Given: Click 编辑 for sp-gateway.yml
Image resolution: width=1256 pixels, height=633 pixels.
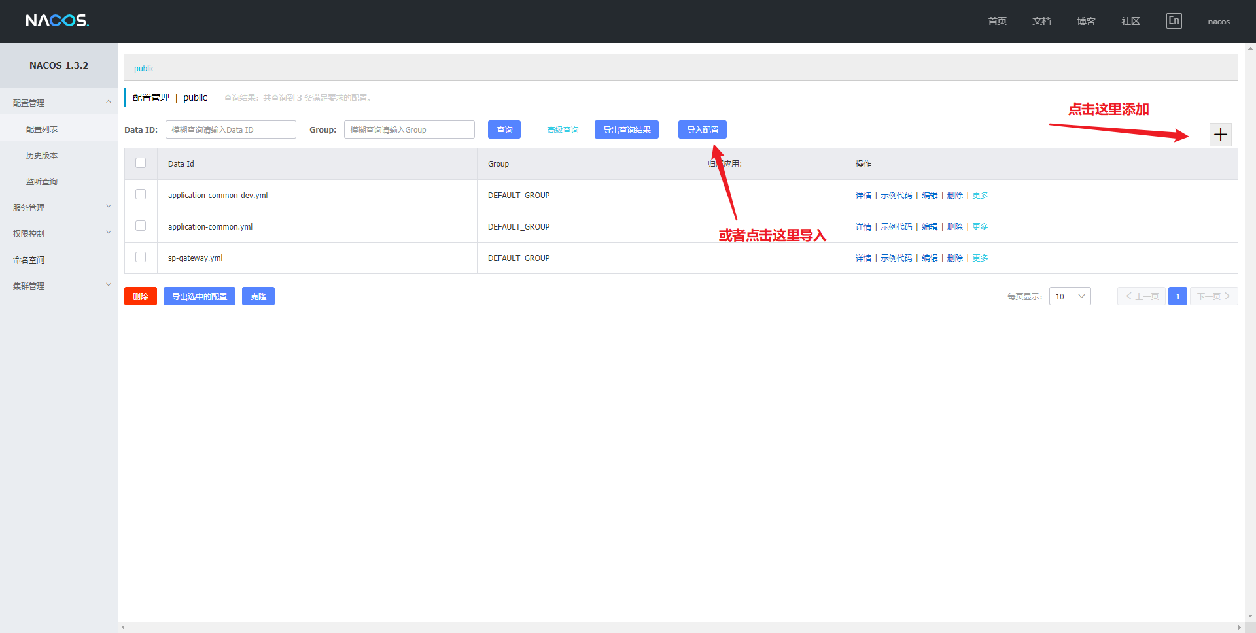Looking at the screenshot, I should 930,258.
